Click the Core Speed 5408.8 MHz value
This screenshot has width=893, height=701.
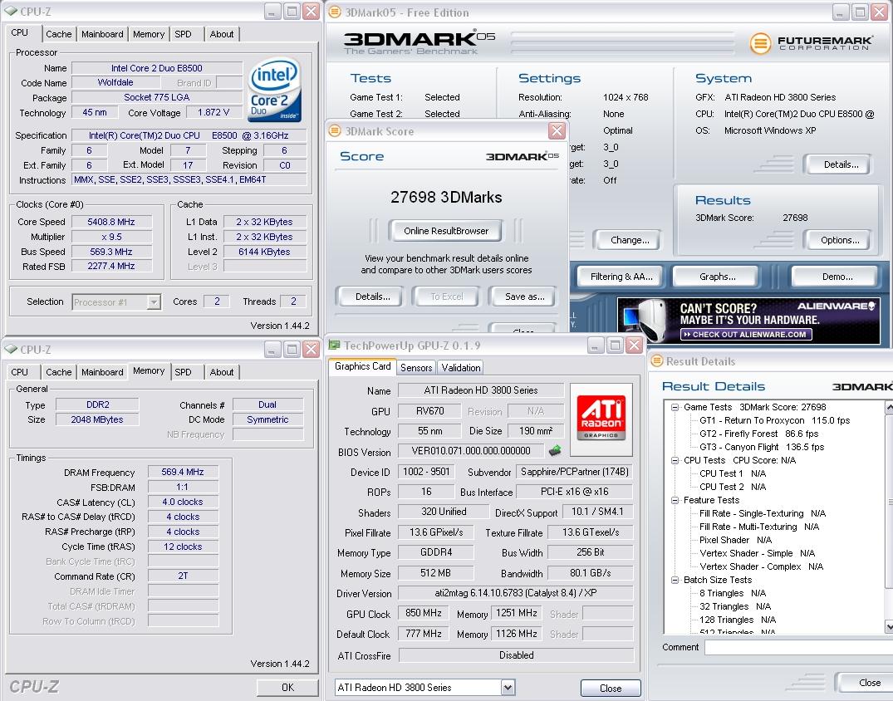[111, 222]
